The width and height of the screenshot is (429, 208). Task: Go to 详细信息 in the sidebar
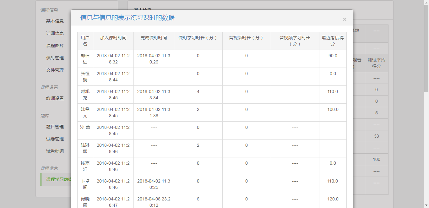(x=55, y=33)
